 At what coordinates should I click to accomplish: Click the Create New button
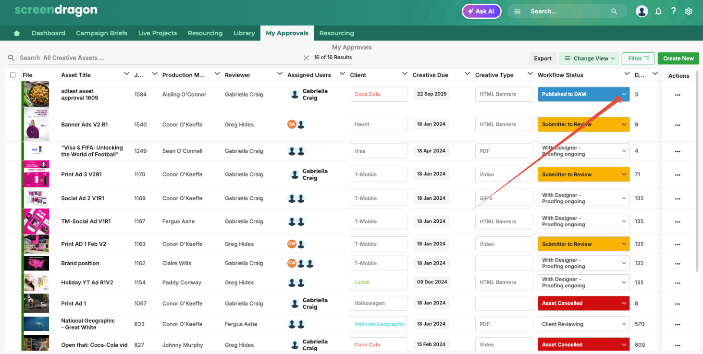pyautogui.click(x=678, y=59)
